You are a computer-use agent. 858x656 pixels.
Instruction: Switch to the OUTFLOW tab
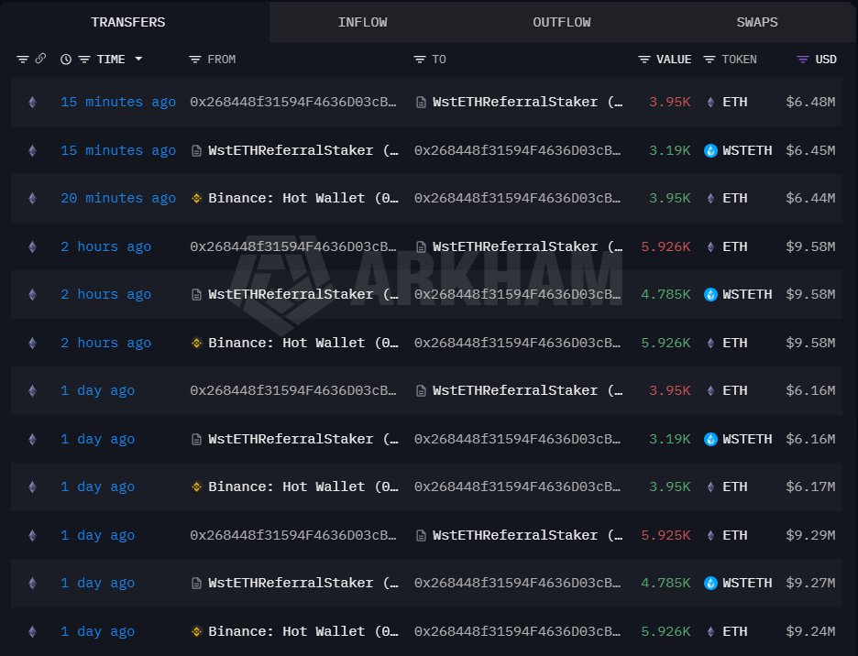coord(561,22)
